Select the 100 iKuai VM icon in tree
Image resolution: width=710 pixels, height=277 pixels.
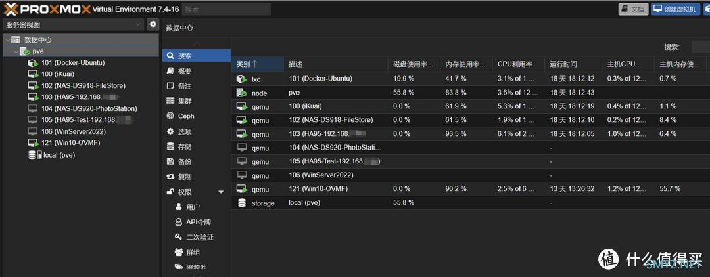click(33, 74)
